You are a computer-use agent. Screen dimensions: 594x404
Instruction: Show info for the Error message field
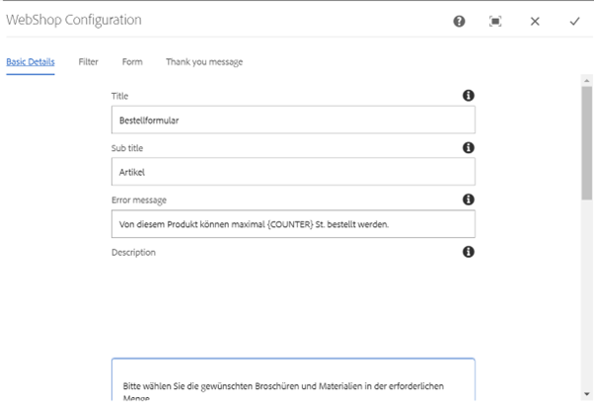pos(469,200)
